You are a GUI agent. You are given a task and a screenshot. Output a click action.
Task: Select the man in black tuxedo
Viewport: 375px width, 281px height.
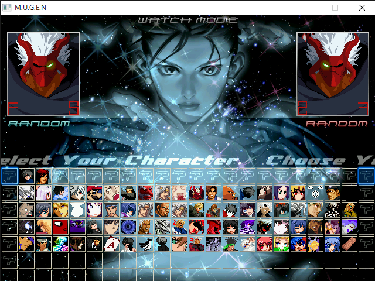(x=94, y=244)
